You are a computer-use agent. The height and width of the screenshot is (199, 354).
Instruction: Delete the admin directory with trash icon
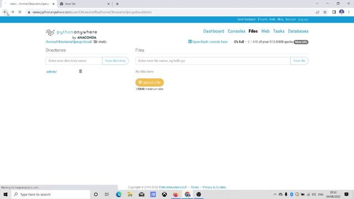click(80, 71)
